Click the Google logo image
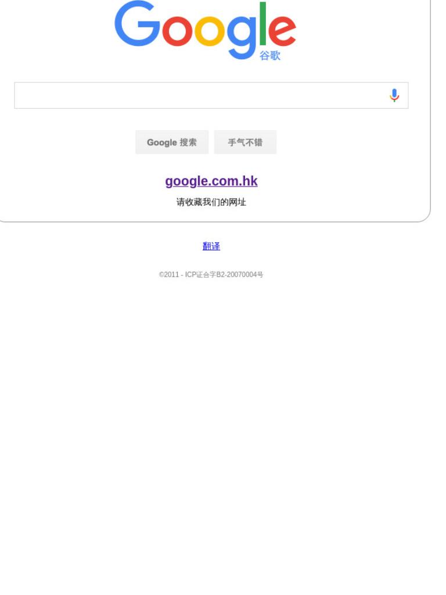This screenshot has height=595, width=446. (x=205, y=30)
